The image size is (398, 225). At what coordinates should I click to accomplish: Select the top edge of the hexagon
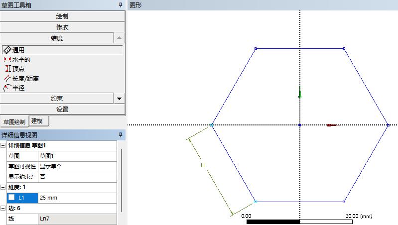point(300,48)
